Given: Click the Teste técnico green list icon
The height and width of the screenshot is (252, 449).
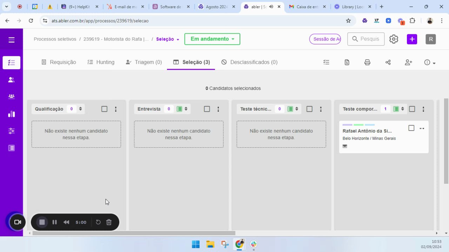Looking at the screenshot, I should point(290,109).
